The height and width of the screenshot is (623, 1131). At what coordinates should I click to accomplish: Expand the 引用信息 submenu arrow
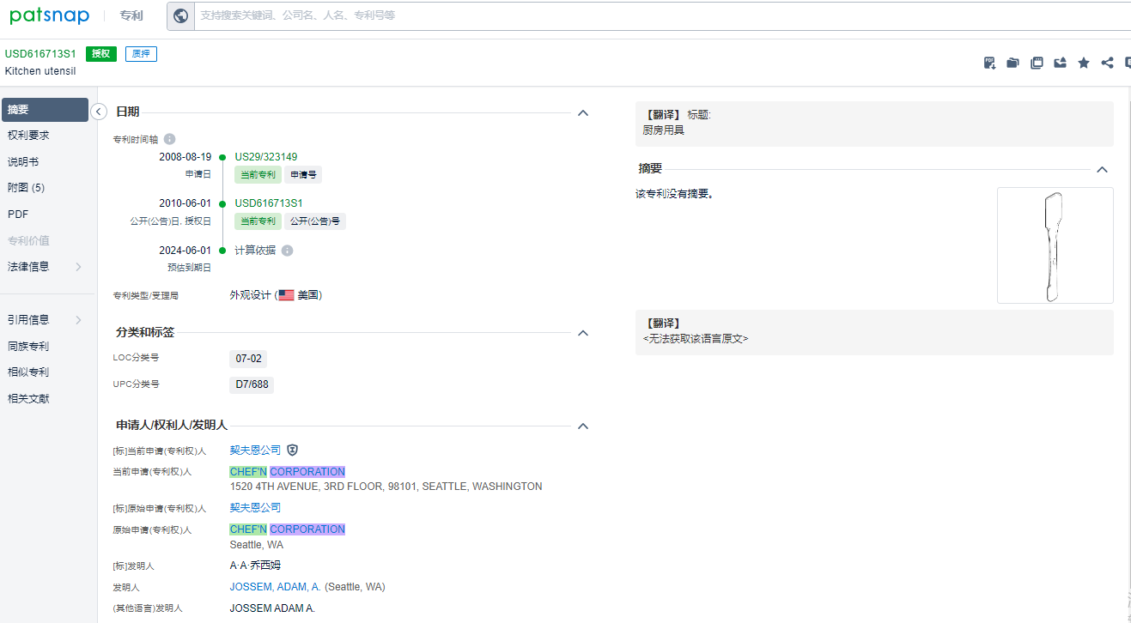78,320
